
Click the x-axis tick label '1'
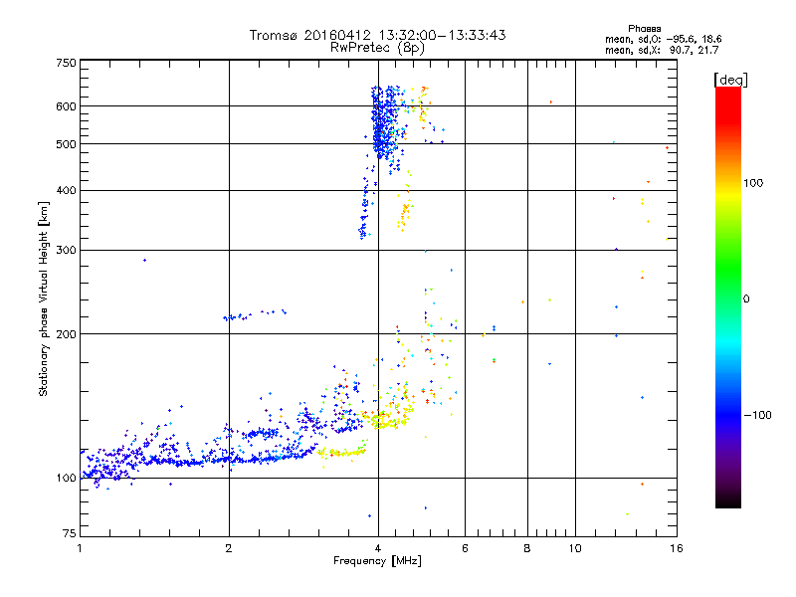pyautogui.click(x=80, y=548)
